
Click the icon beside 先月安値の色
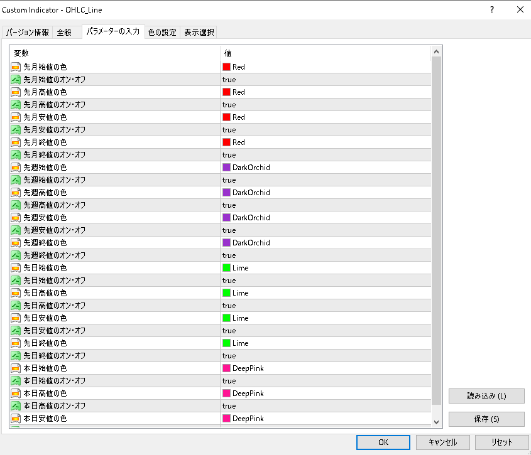(16, 117)
